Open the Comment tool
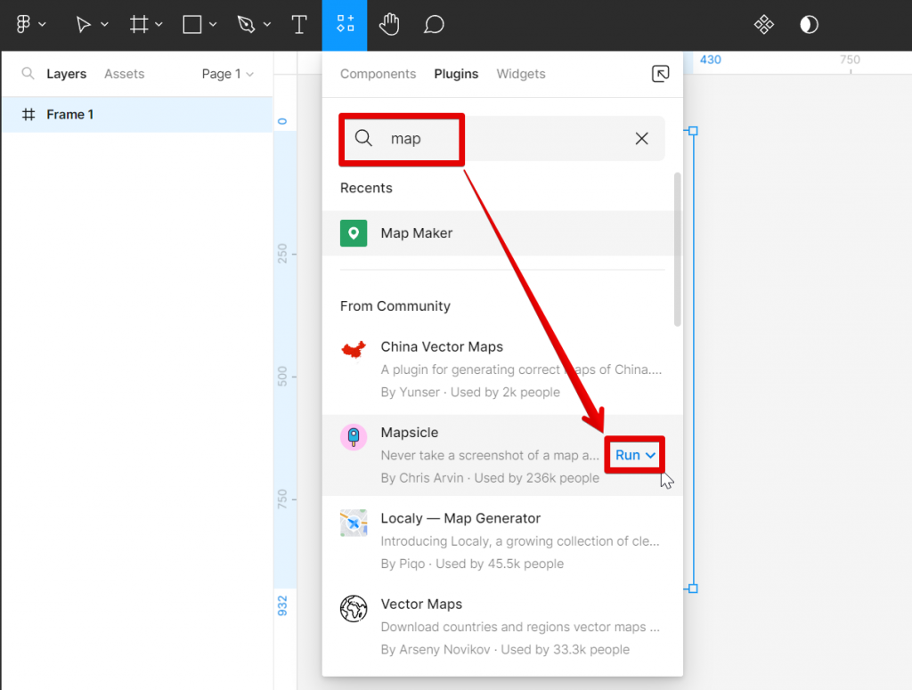Image resolution: width=912 pixels, height=690 pixels. [434, 24]
